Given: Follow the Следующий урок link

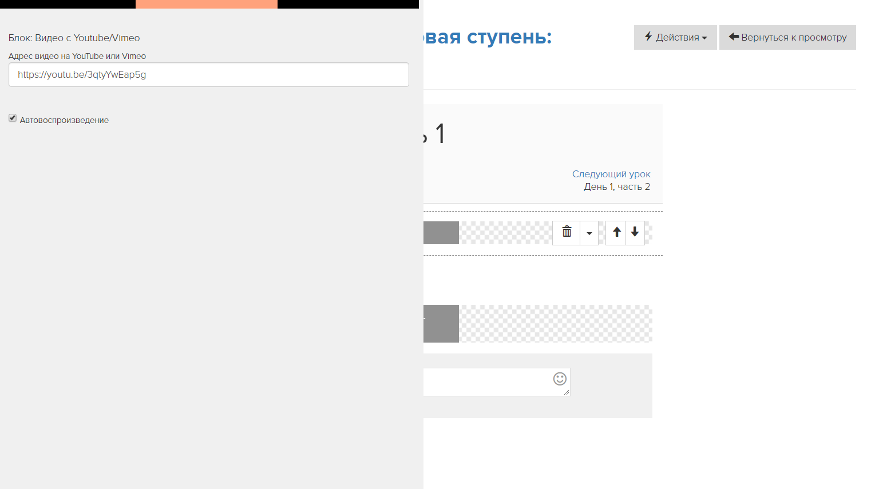Looking at the screenshot, I should tap(611, 174).
